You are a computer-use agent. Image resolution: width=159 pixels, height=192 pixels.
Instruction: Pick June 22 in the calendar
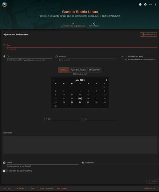click(104, 99)
